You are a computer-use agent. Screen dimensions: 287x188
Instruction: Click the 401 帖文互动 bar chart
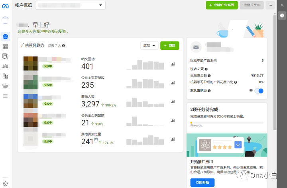(145, 65)
